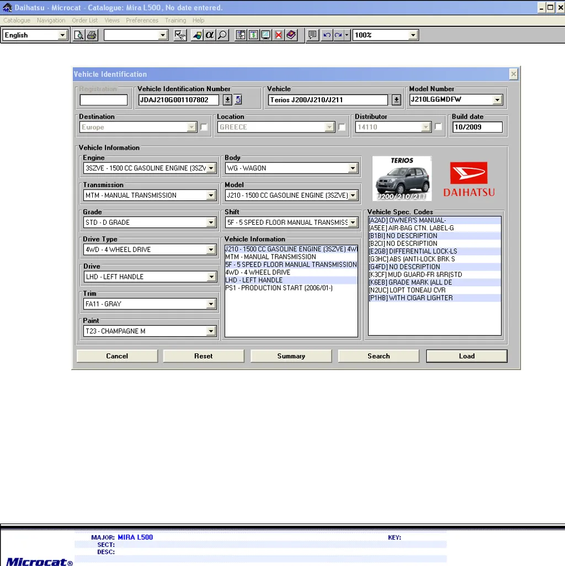Screen dimensions: 565x566
Task: Click the colored shapes toolbar icon
Action: 197,35
